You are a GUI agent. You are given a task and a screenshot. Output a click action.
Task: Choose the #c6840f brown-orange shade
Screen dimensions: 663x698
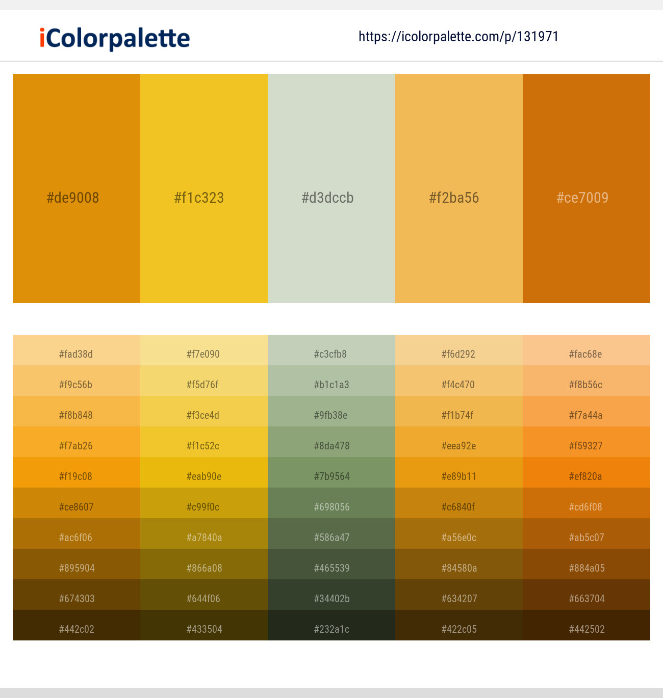click(x=459, y=503)
